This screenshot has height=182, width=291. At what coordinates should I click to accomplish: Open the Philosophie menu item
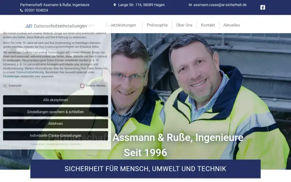157,25
